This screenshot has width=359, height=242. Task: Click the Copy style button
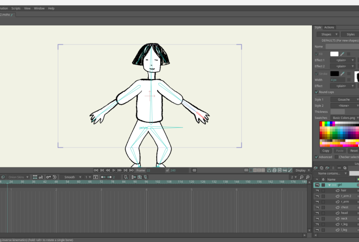point(326,151)
